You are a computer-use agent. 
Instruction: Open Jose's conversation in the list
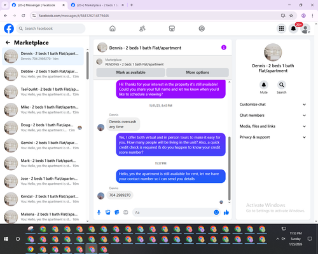click(x=43, y=181)
